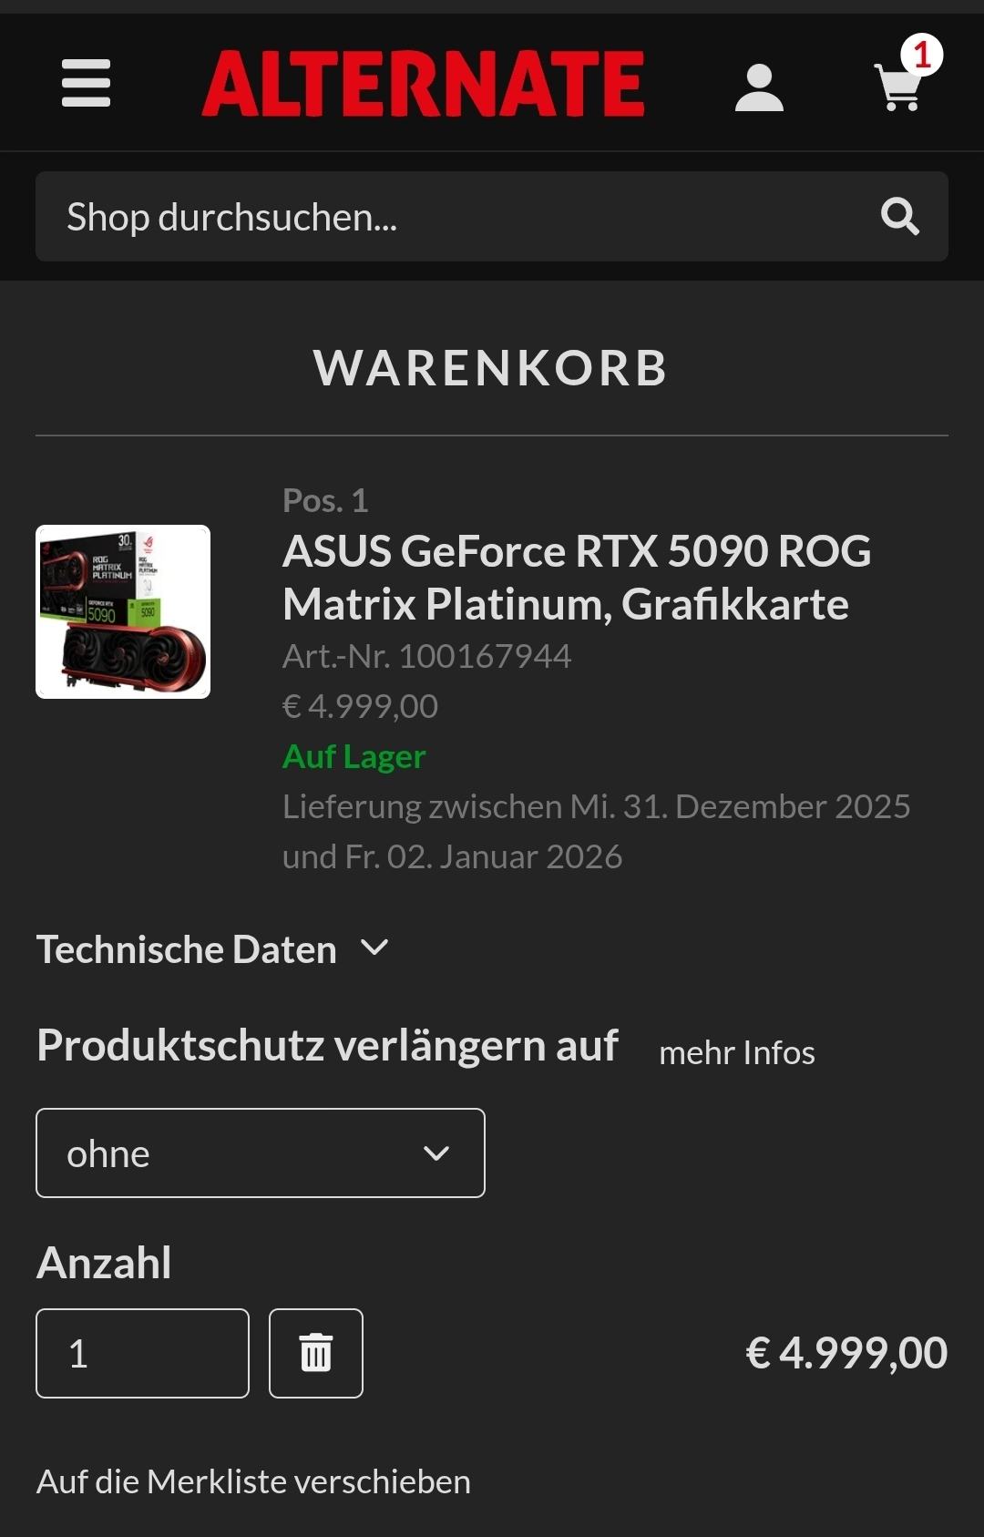Click the magnifier search icon
This screenshot has width=984, height=1537.
tap(899, 217)
